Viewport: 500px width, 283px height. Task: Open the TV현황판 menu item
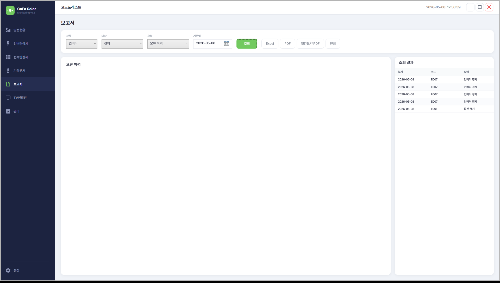click(x=28, y=98)
